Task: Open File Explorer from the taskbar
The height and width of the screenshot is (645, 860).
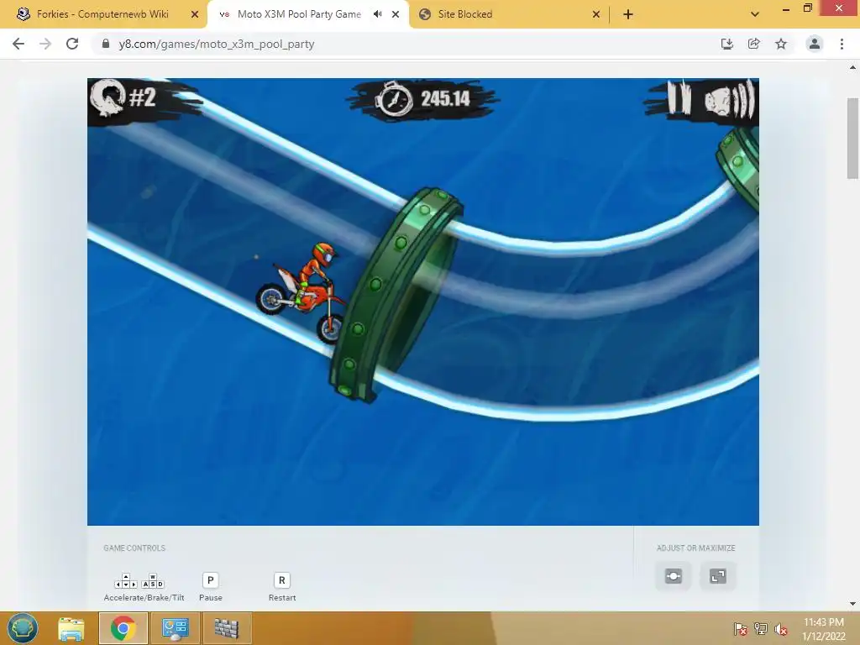Action: tap(71, 628)
